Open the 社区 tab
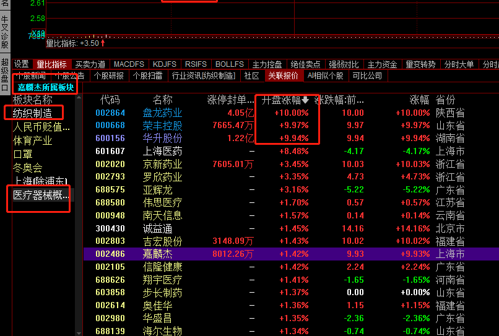 [252, 76]
